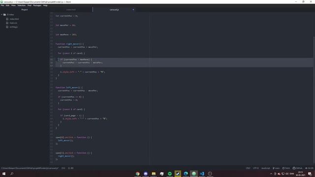315x177 pixels.
Task: Click Fetch in the status bar
Action: pyautogui.click(x=286, y=168)
